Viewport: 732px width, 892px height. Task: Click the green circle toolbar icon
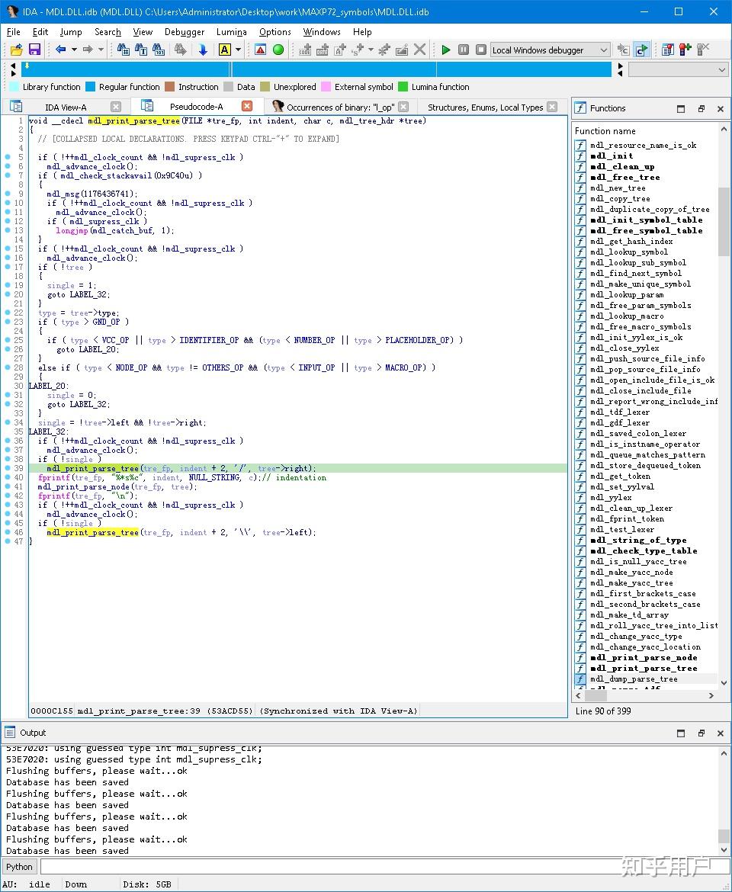tap(278, 50)
